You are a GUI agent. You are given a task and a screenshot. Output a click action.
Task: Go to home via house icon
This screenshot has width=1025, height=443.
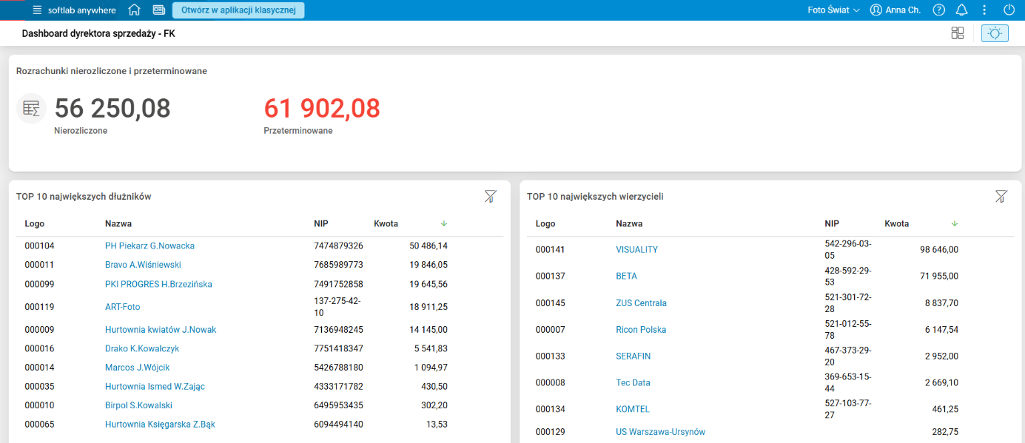point(134,10)
